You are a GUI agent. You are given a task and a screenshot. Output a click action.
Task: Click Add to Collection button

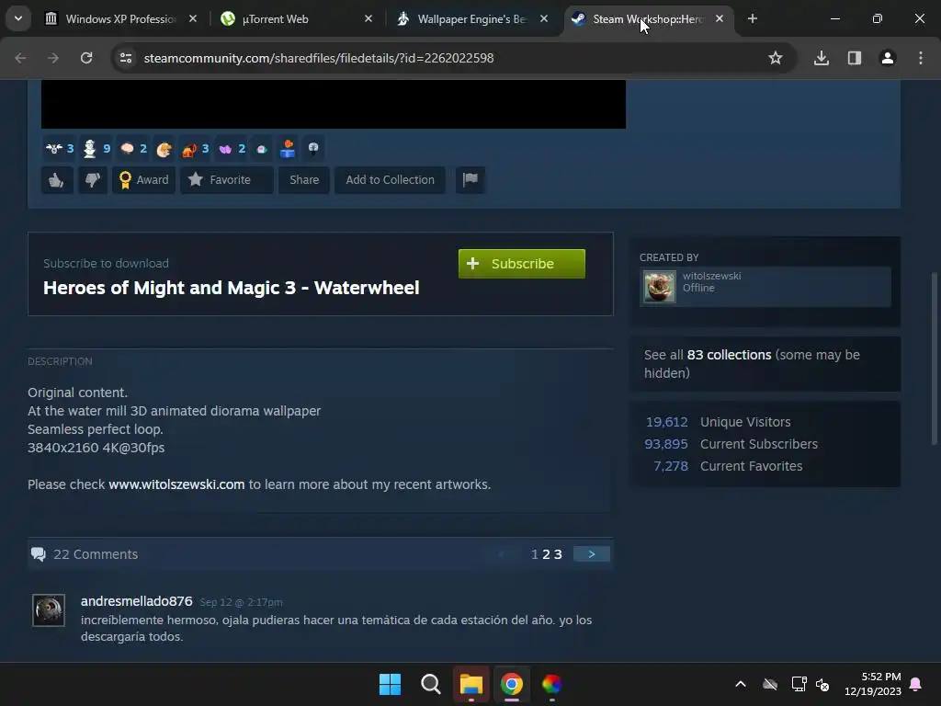(x=390, y=180)
